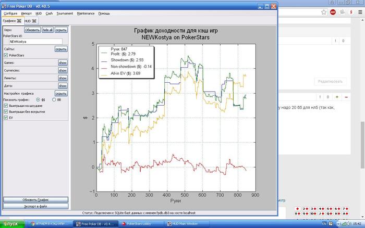Screen dimensions: 365x228
Task: Close the Графики tab via its X icon
Action: click(x=19, y=21)
